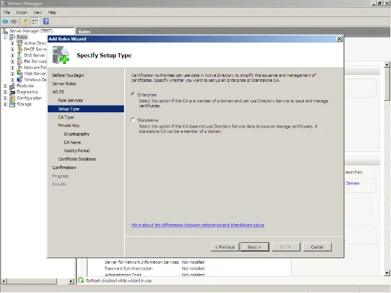Screen dimensions: 391x293
Task: Click the DNS Server role icon
Action: (x=20, y=56)
